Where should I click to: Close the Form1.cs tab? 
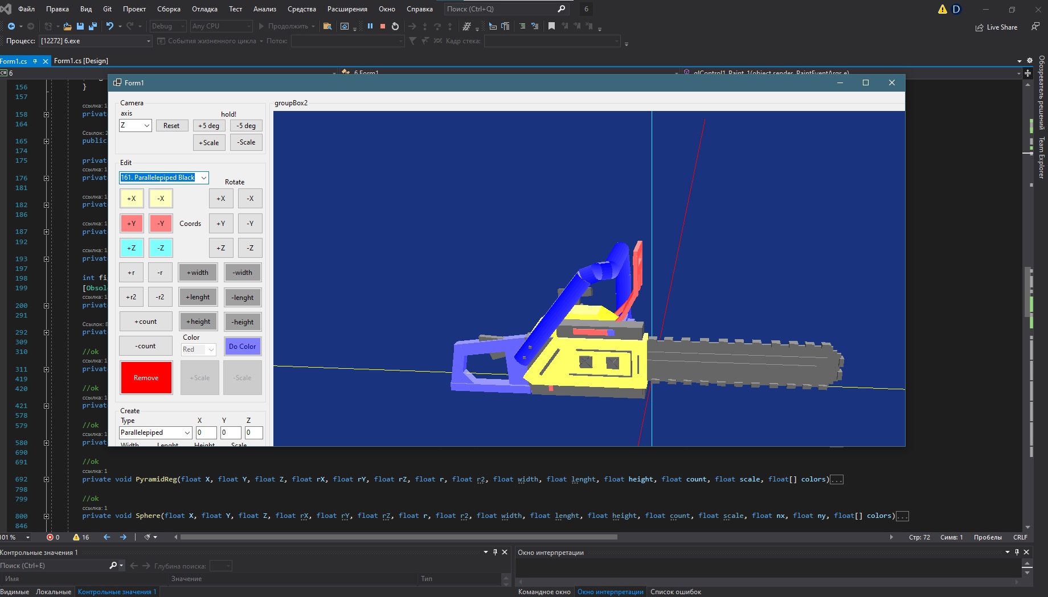(x=46, y=61)
